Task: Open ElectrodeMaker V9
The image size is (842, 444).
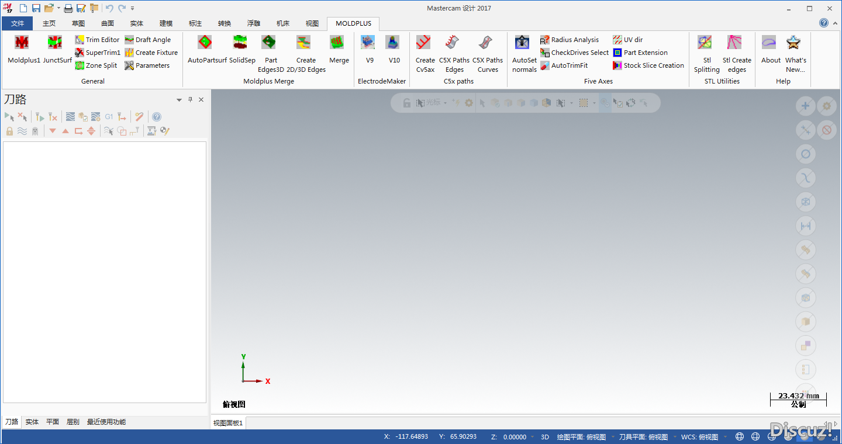Action: (370, 50)
